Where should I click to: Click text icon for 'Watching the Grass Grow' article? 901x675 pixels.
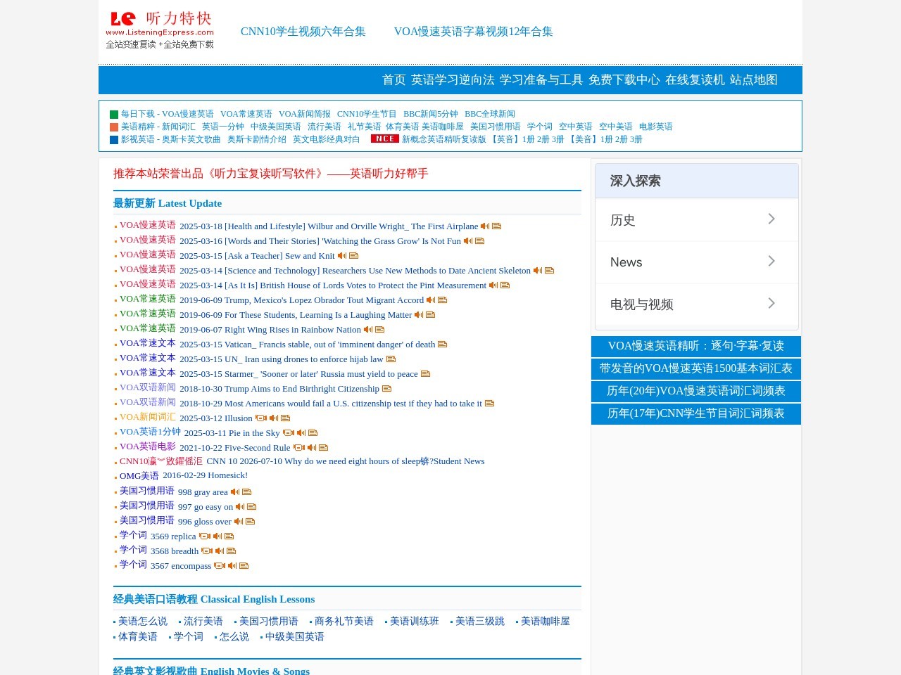point(479,241)
